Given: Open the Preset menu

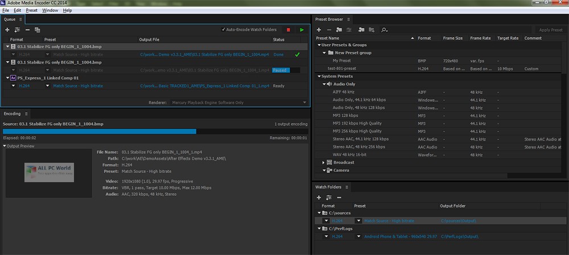Looking at the screenshot, I should [x=31, y=11].
